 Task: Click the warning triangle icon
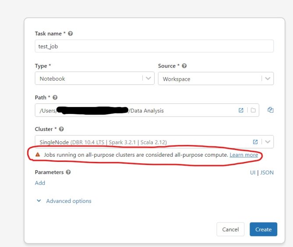pyautogui.click(x=38, y=154)
